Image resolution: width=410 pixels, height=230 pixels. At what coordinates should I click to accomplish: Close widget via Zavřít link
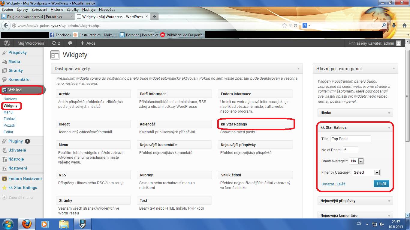pyautogui.click(x=341, y=184)
